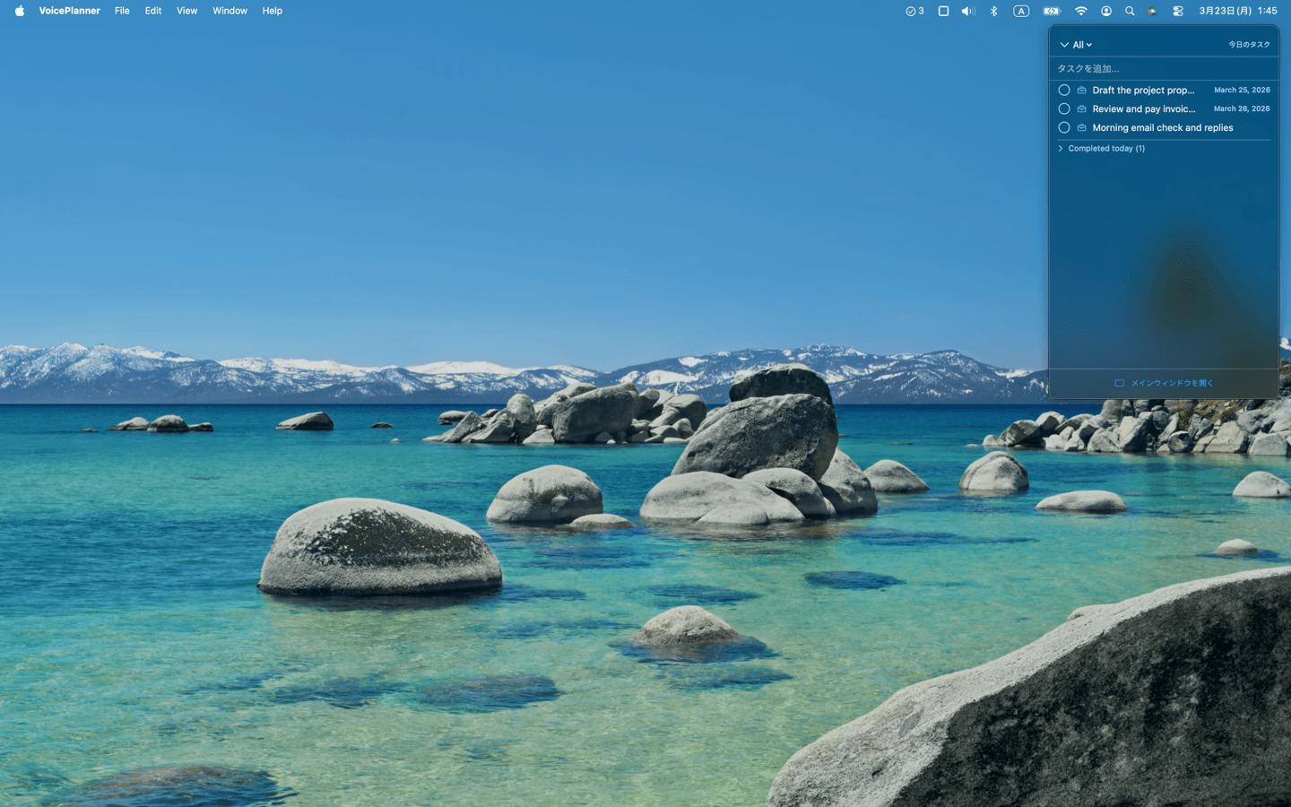This screenshot has height=807, width=1291.
Task: Expand the 'Completed today (1)' section
Action: tap(1102, 148)
